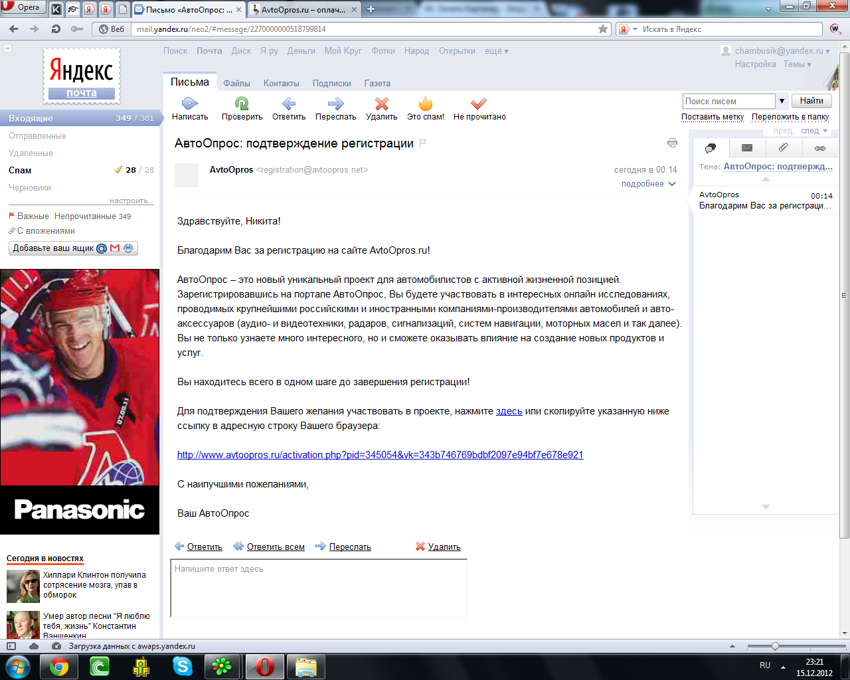Viewport: 850px width, 680px height.
Task: Go to the next letter via след.
Action: (814, 131)
